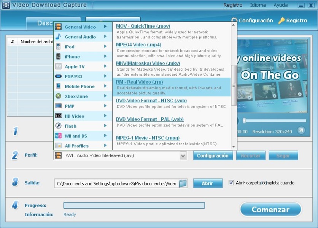Choose DVD-Video Format - PAL (.vob)

tap(150, 119)
